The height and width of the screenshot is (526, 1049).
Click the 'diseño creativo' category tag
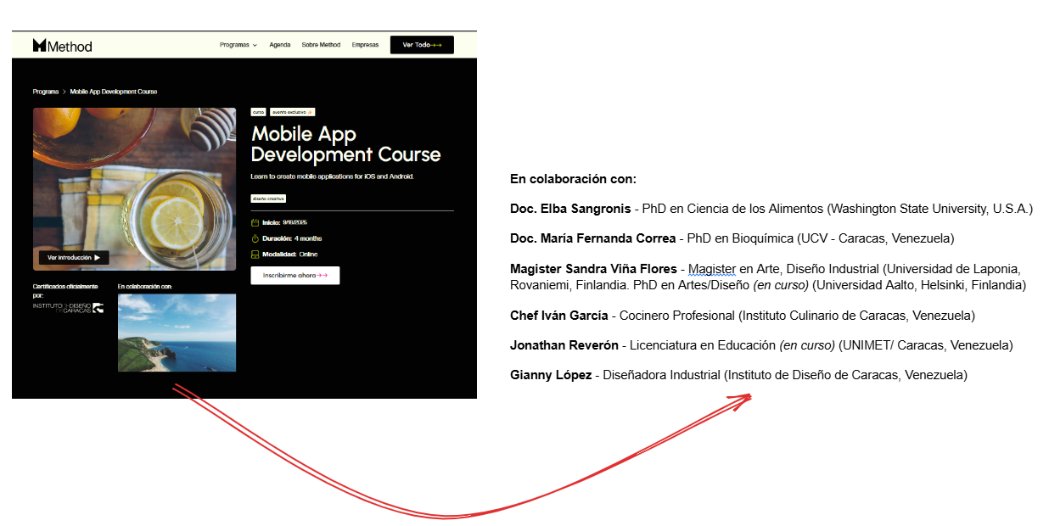(x=268, y=199)
